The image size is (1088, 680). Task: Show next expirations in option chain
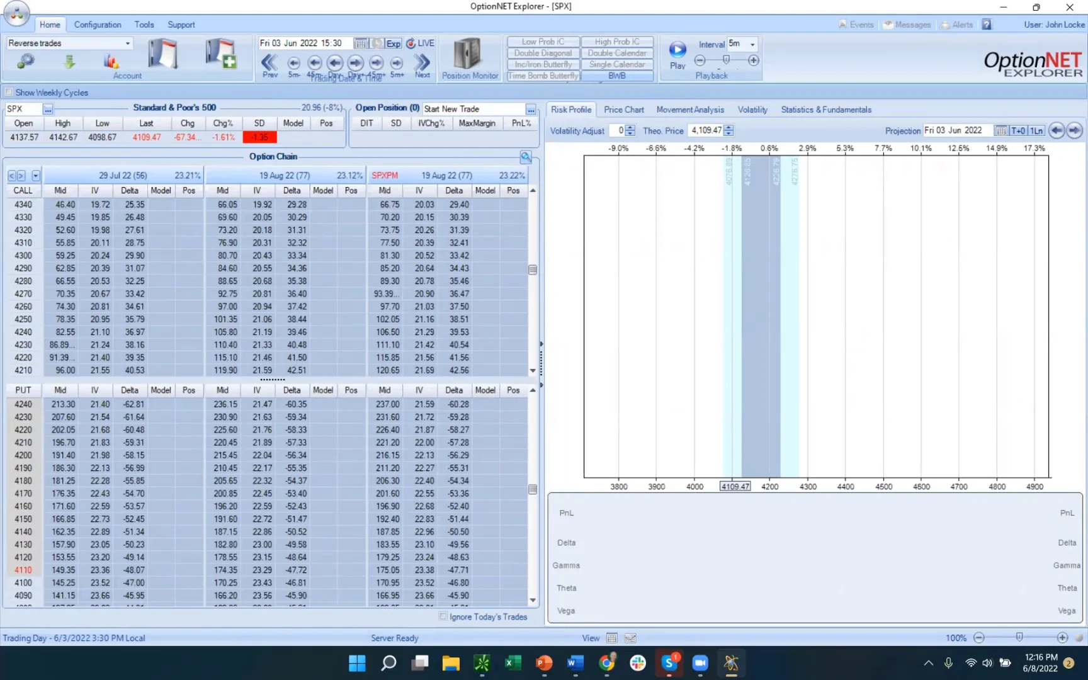(x=21, y=176)
